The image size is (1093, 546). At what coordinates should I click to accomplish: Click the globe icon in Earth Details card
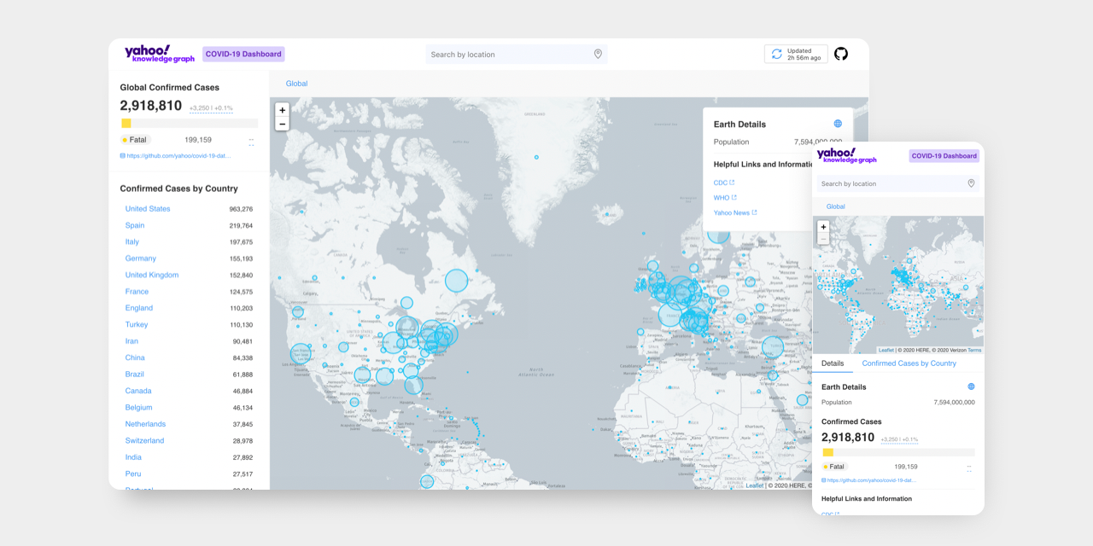click(x=838, y=124)
